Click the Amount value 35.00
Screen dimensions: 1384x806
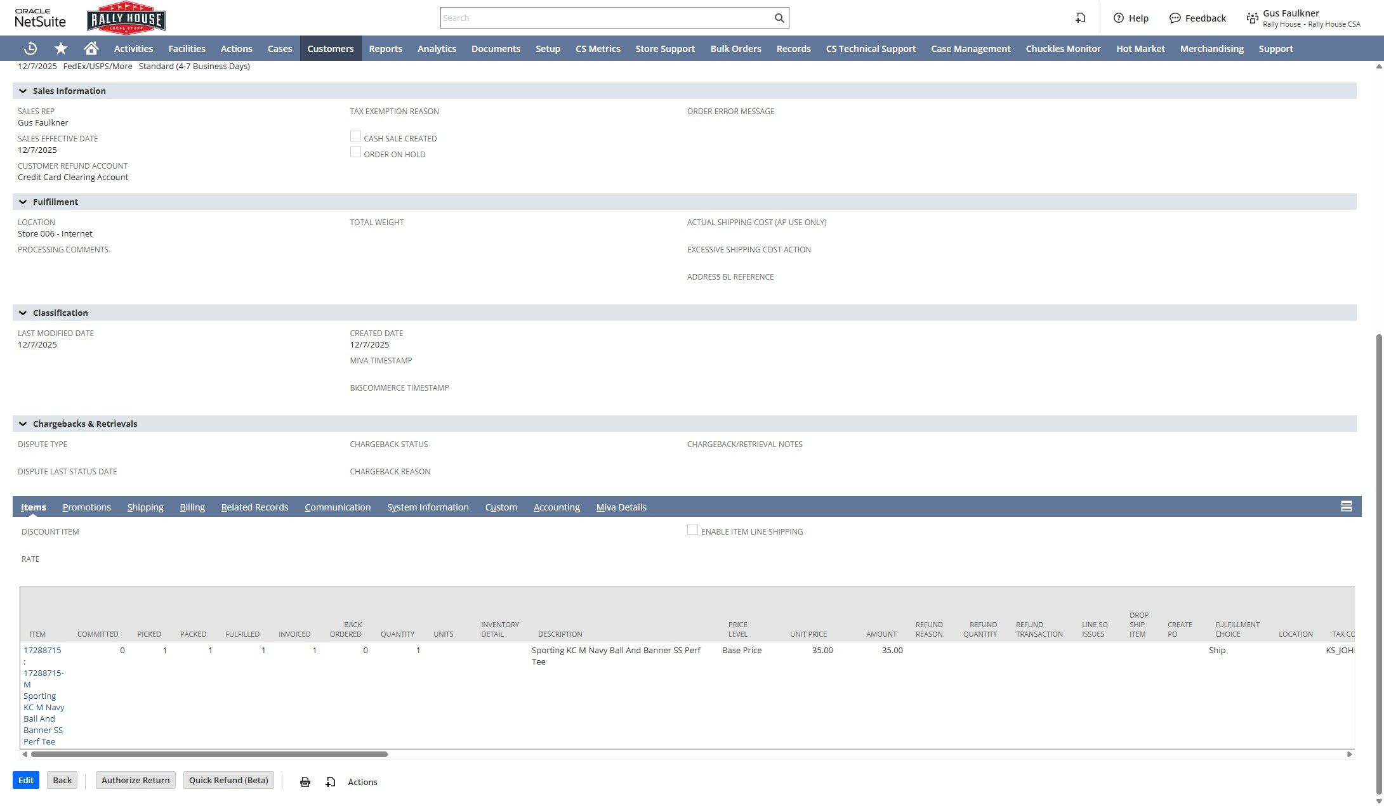[892, 650]
